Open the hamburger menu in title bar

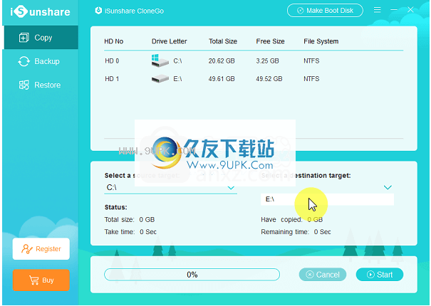click(x=377, y=10)
